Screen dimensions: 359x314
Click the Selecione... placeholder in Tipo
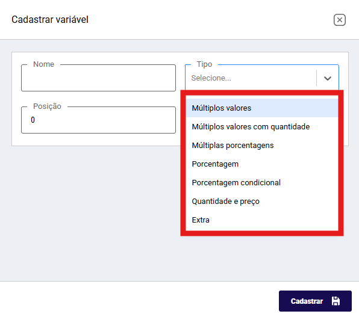[x=211, y=78]
